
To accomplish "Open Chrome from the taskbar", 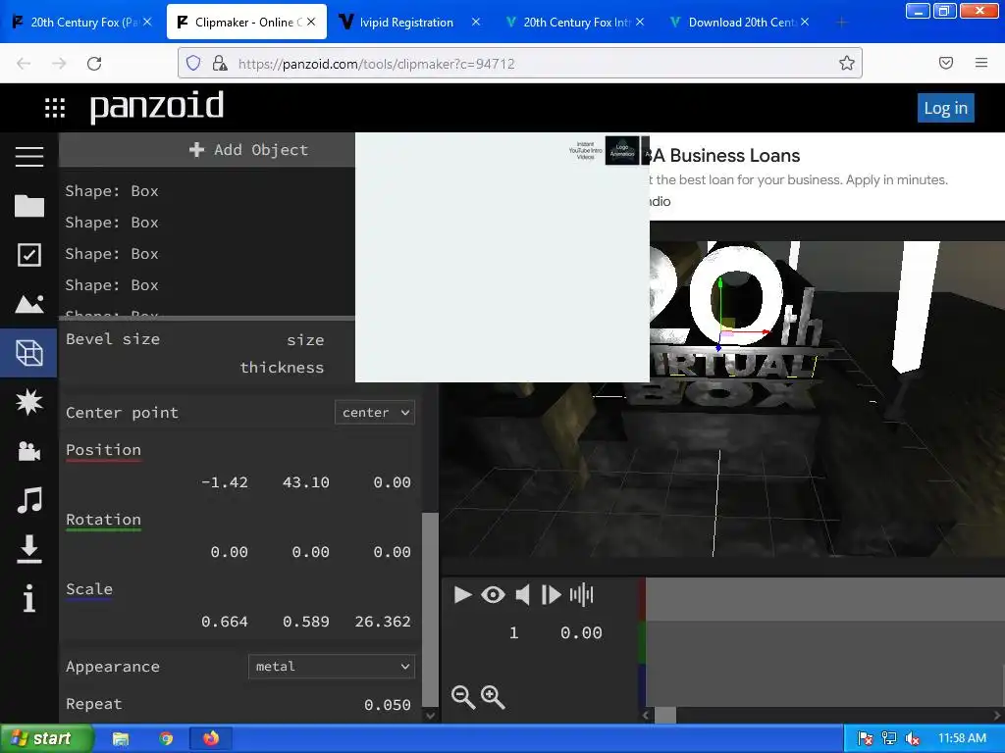I will point(166,739).
